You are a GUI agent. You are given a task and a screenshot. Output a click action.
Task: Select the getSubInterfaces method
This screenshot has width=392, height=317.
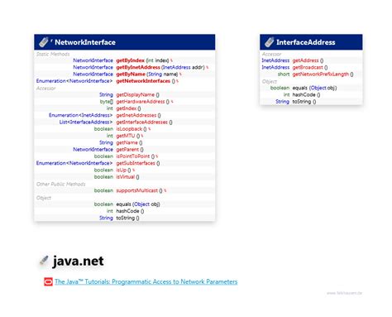click(x=136, y=163)
